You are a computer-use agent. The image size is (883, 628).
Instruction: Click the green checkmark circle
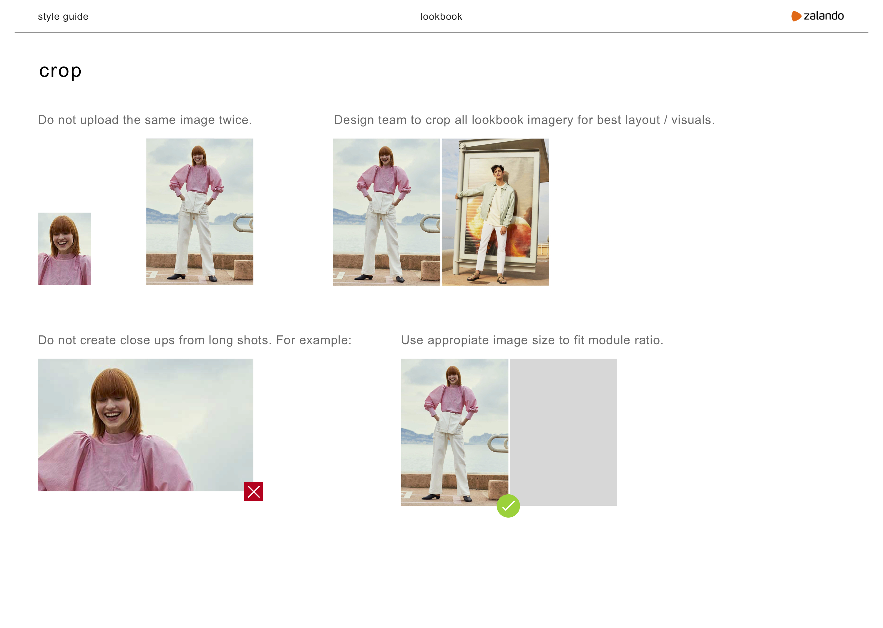point(508,506)
